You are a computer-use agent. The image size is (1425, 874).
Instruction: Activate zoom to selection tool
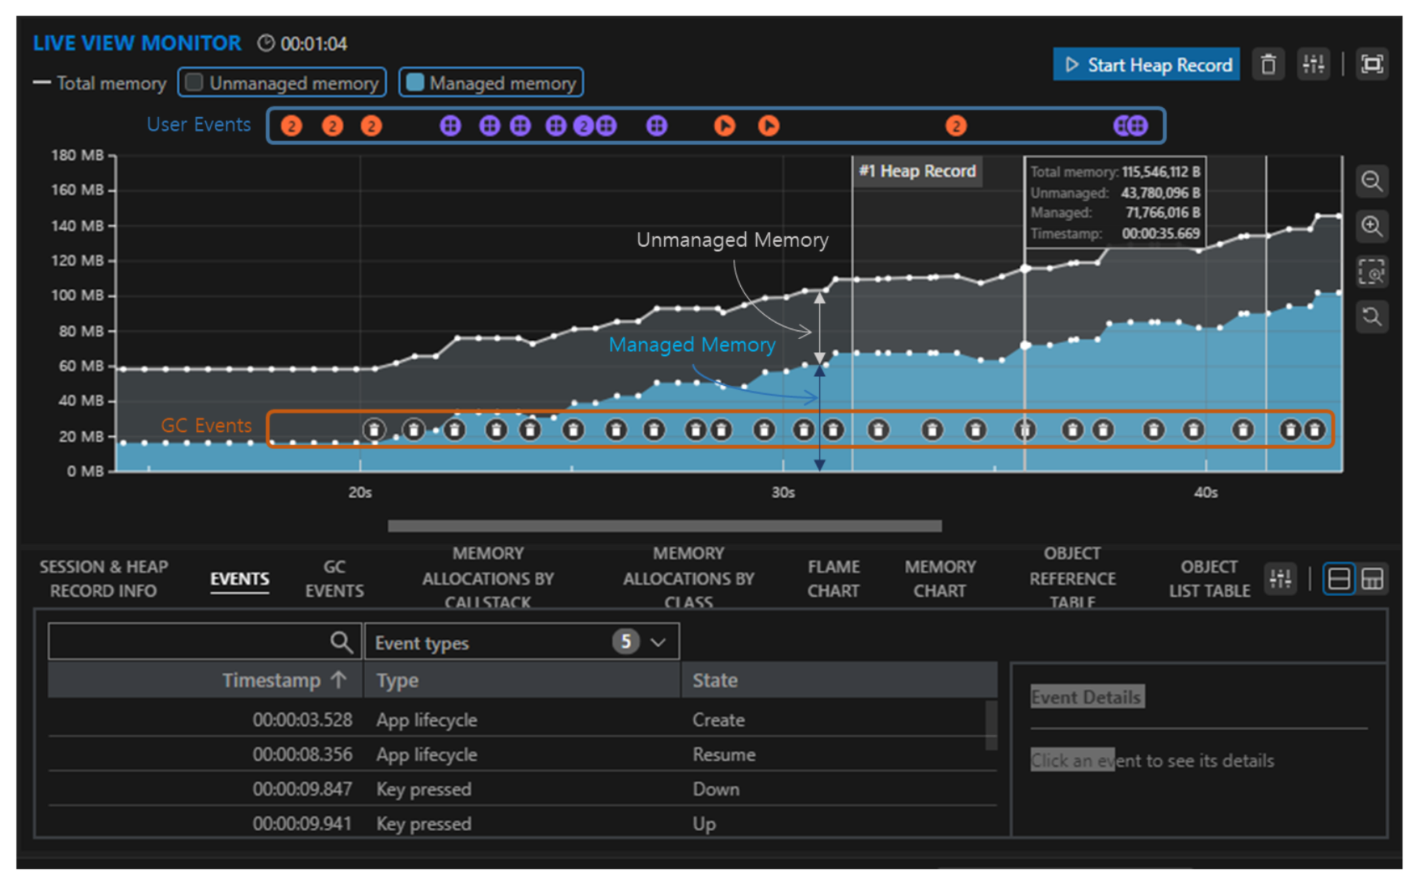pos(1371,272)
